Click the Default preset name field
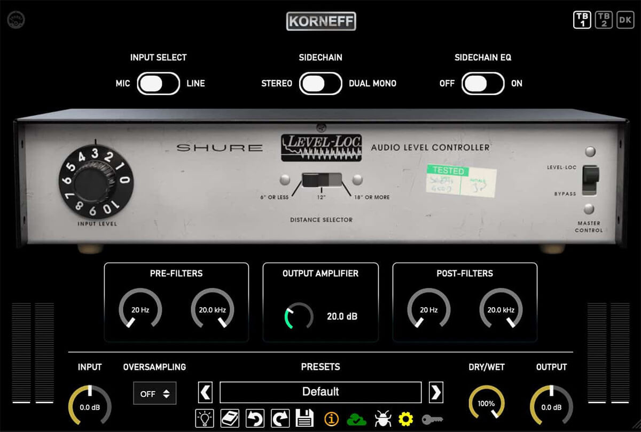Screen dimensions: 641x432 point(320,392)
